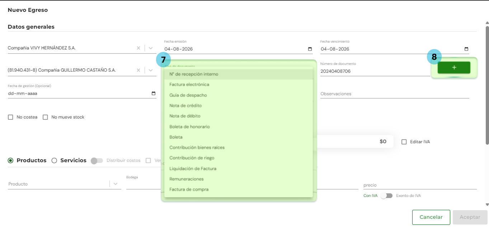The width and height of the screenshot is (489, 227).
Task: Open the Producto dropdown
Action: (x=116, y=184)
